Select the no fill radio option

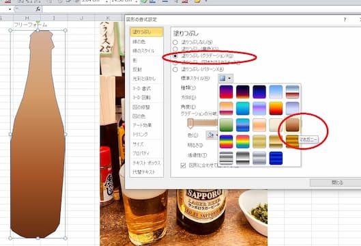pos(175,42)
